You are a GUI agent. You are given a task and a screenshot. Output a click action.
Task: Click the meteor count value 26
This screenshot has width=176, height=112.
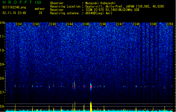pos(41,13)
